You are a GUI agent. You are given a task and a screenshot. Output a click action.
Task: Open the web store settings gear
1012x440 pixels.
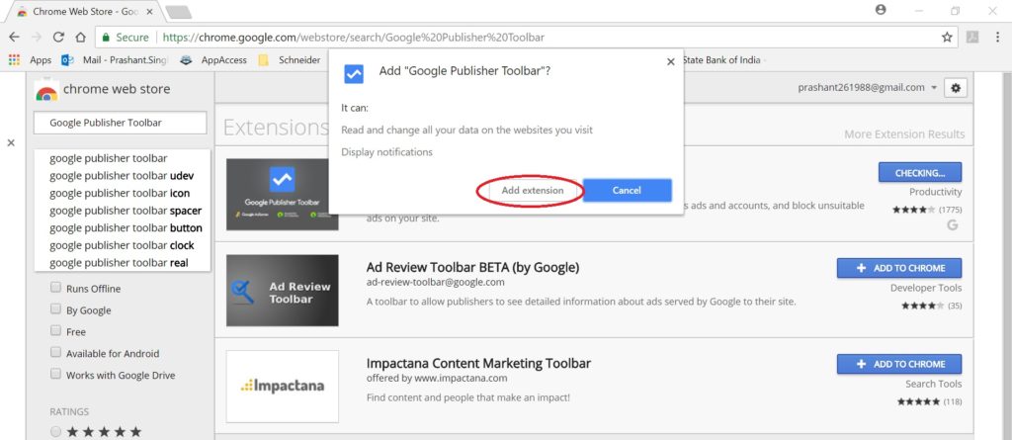coord(956,88)
